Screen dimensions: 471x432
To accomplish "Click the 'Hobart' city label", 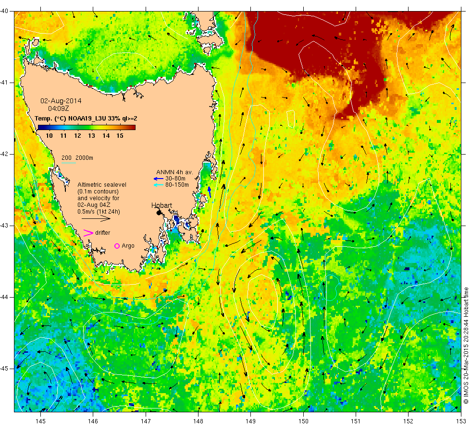I will pos(161,205).
